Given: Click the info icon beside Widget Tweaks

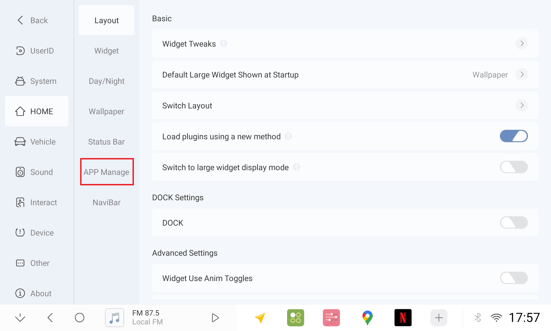Looking at the screenshot, I should [x=224, y=44].
